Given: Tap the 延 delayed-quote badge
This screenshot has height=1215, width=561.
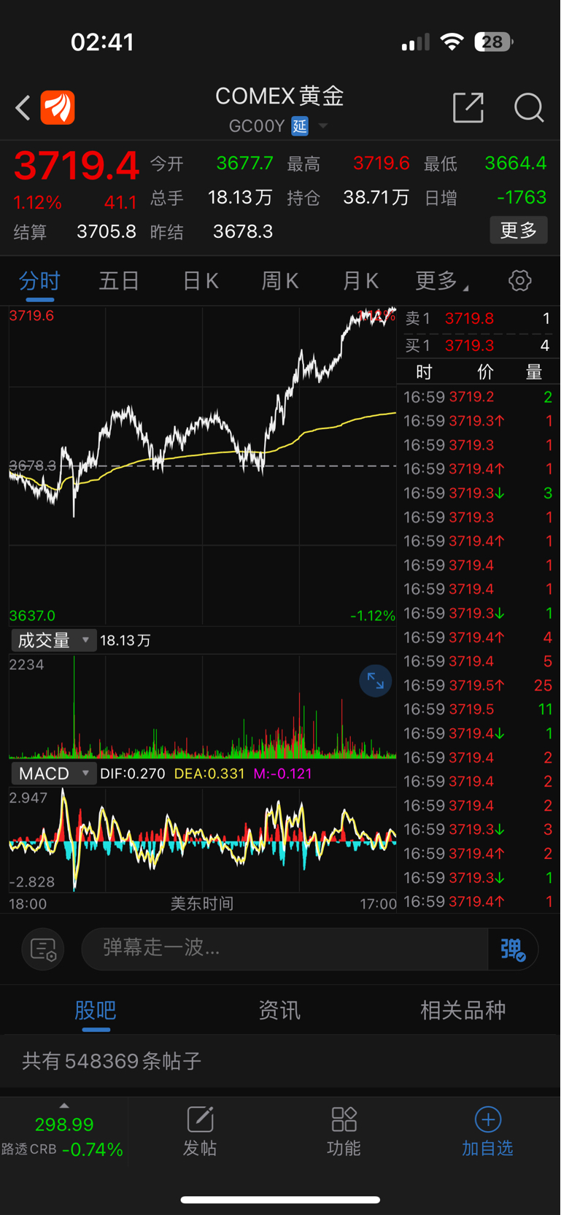Looking at the screenshot, I should click(300, 126).
